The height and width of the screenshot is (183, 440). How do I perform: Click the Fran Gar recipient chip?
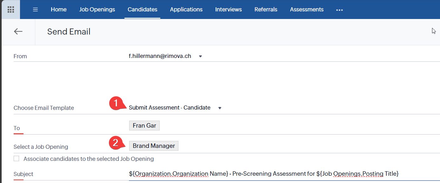(x=144, y=126)
